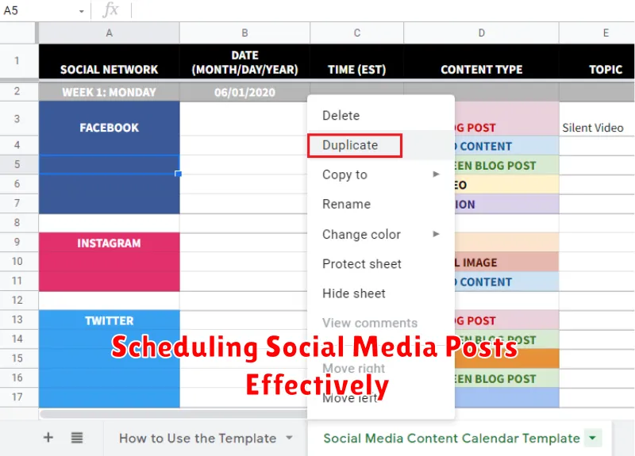Viewport: 635px width, 456px height.
Task: Click the peach content cell in row 9
Action: 506,242
